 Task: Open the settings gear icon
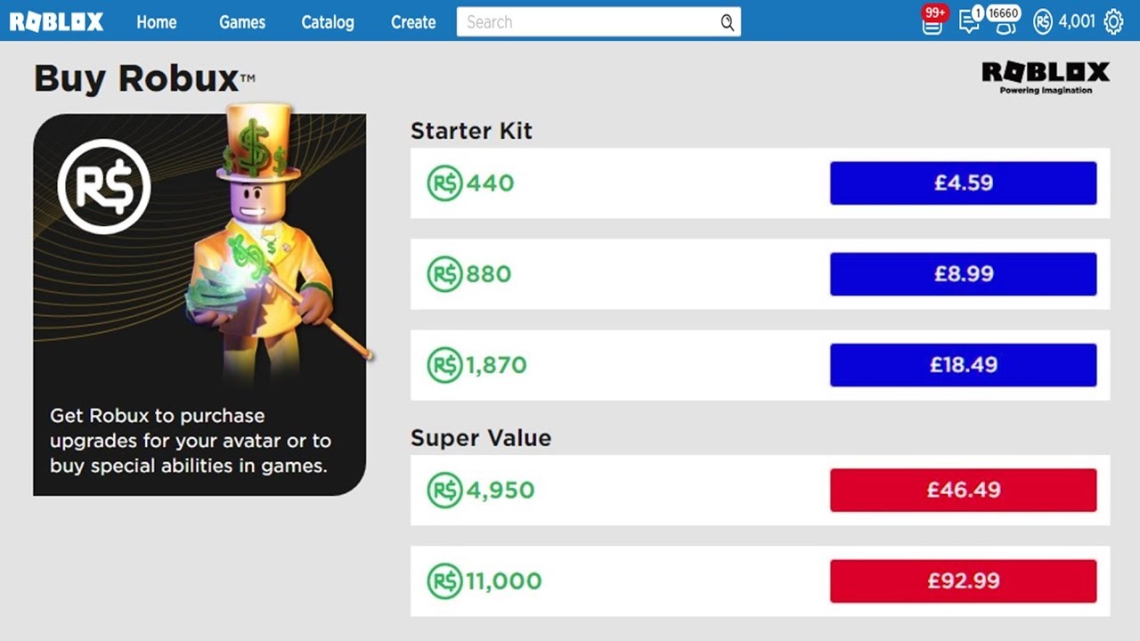coord(1113,22)
